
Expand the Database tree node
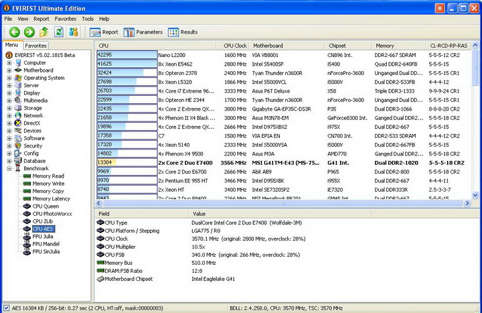(9, 161)
